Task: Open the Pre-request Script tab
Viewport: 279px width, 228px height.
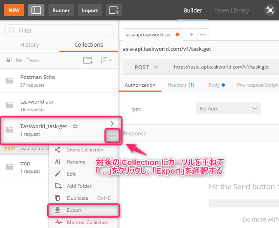Action: coord(257,85)
